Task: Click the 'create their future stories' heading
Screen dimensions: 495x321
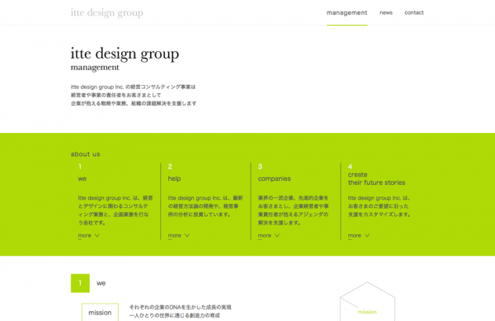Action: [376, 178]
